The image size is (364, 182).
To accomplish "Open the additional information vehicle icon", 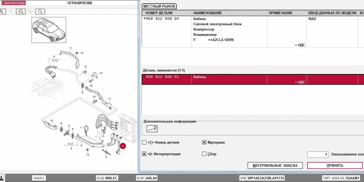I will [152, 129].
